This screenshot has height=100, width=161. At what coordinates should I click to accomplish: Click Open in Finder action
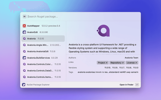[x=126, y=85]
